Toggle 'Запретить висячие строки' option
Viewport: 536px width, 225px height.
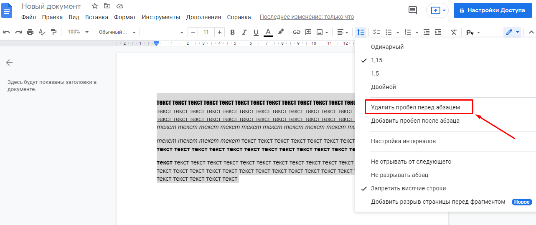click(x=408, y=188)
